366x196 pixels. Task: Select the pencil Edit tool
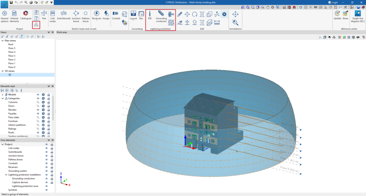click(x=180, y=14)
